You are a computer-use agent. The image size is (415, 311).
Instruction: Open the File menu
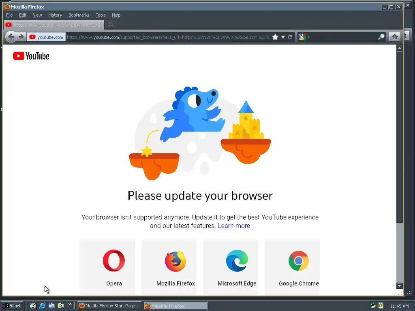tap(9, 15)
